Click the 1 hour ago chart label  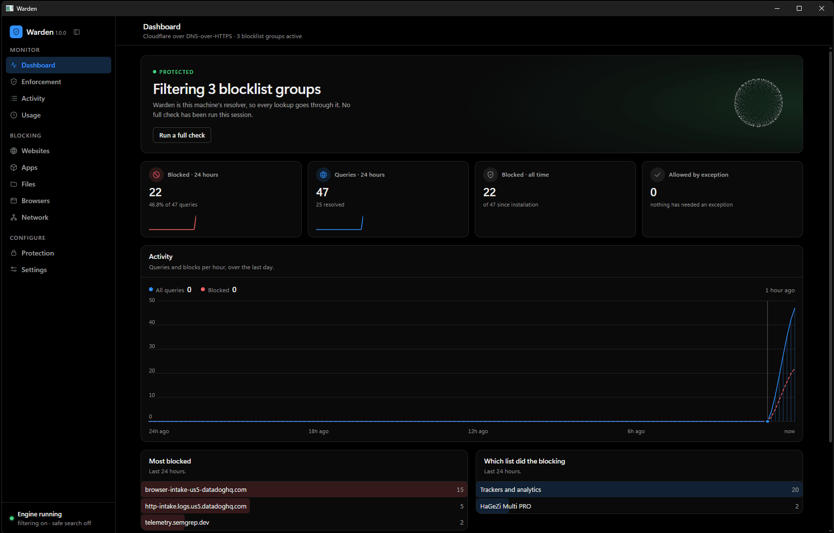pos(780,290)
